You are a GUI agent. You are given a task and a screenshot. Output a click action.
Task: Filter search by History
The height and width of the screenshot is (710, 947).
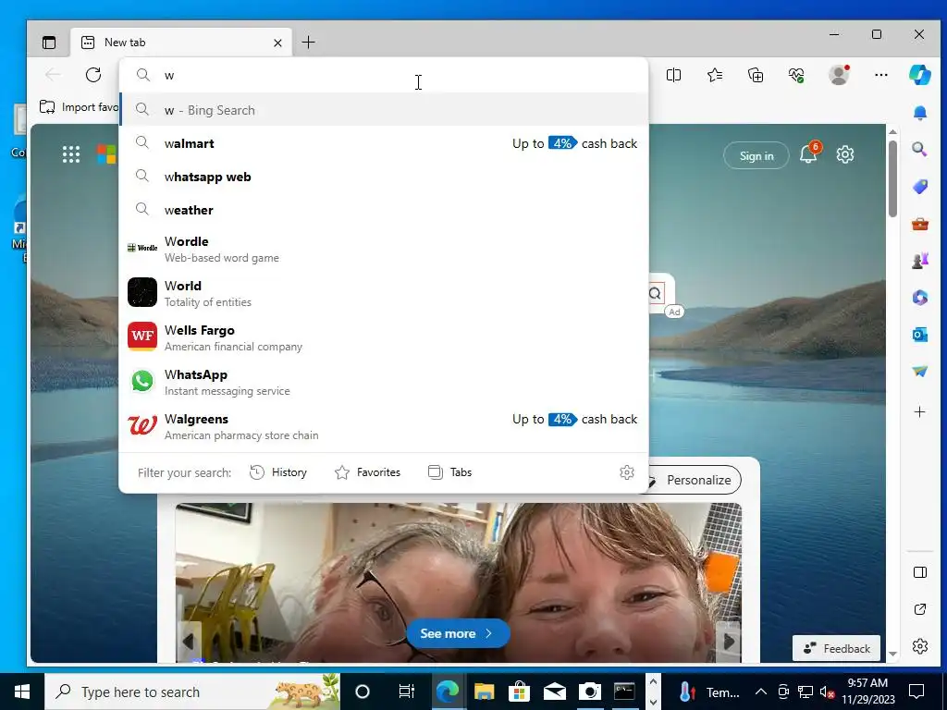click(278, 472)
